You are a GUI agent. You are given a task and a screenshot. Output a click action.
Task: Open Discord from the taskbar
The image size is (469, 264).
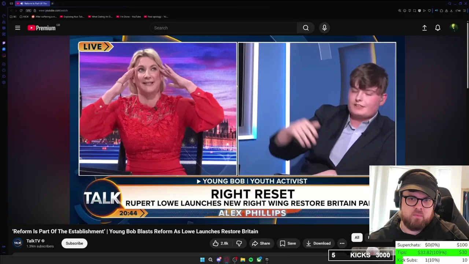219,260
